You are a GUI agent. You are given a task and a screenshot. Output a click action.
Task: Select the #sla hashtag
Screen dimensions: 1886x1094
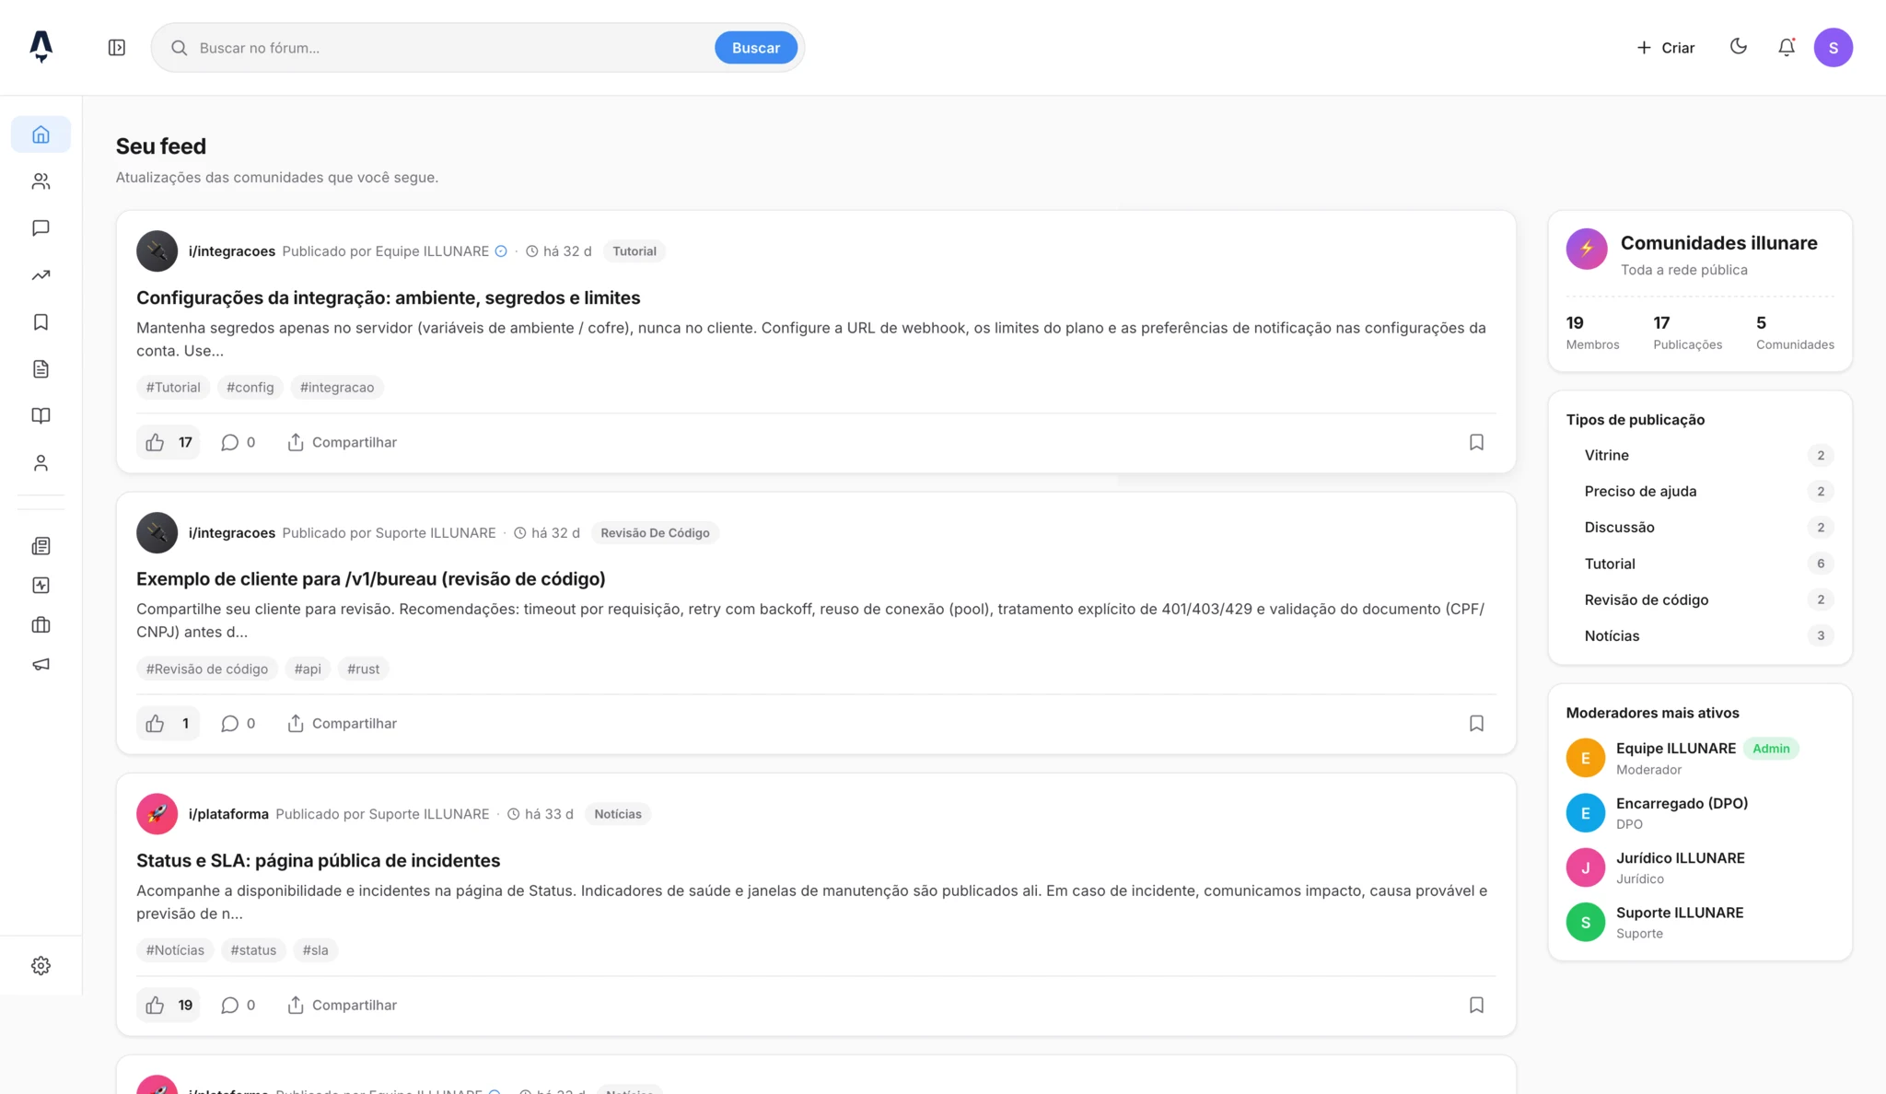pyautogui.click(x=315, y=950)
